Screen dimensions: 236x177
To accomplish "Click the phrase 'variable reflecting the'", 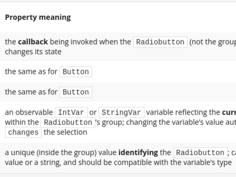I will (x=183, y=112).
